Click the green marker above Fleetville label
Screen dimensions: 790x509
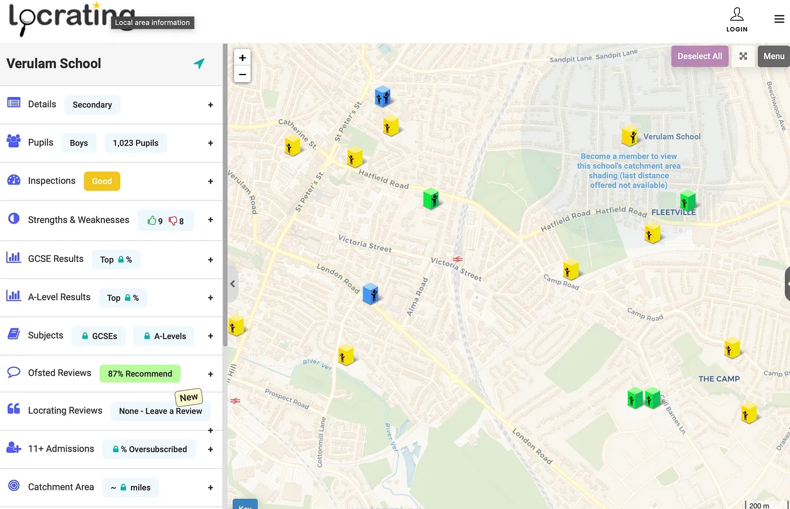pos(687,200)
